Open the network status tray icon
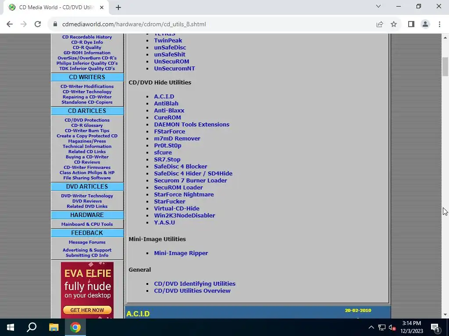 (382, 327)
